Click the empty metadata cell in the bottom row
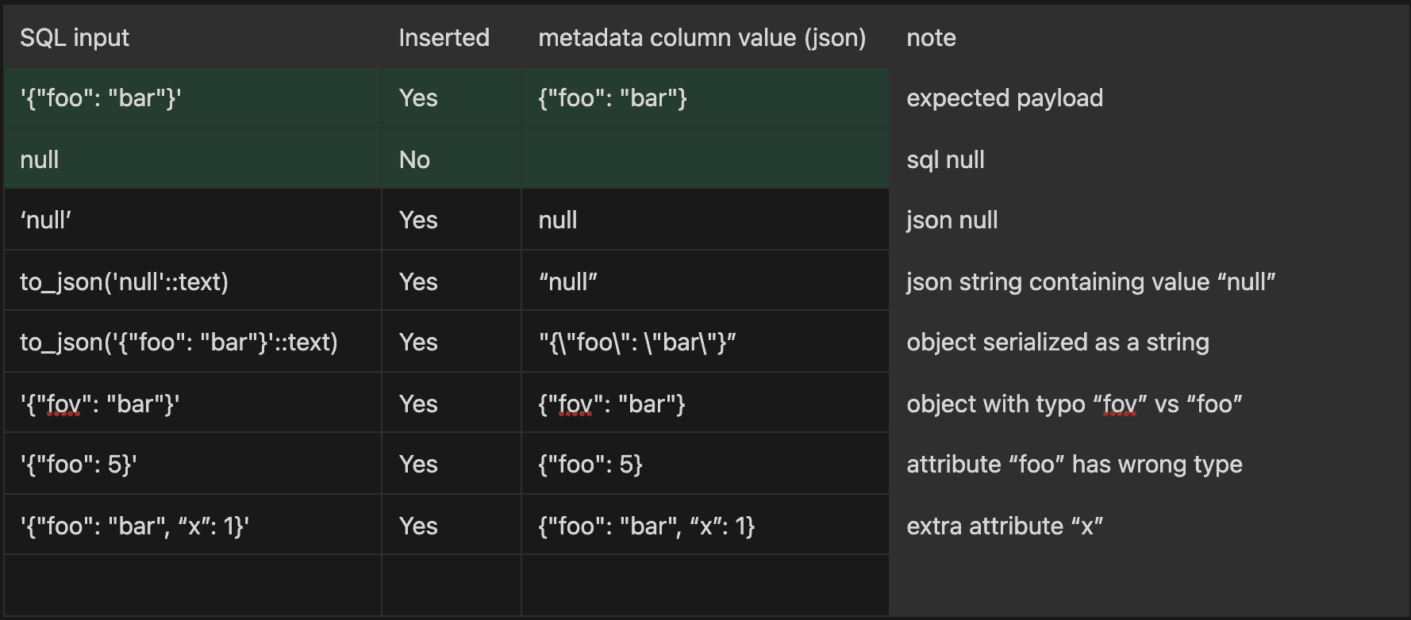Screen dimensions: 1411x620 pos(704,585)
